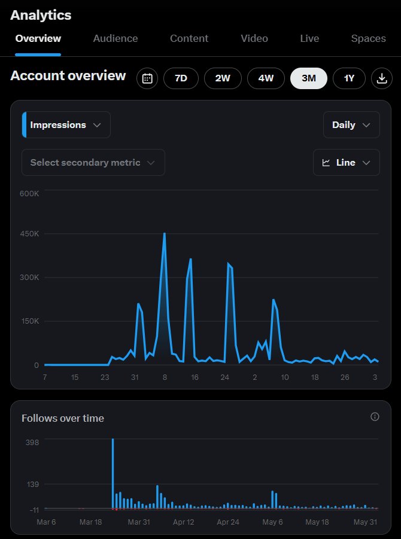Open the calendar date range picker
This screenshot has width=401, height=539.
[147, 78]
